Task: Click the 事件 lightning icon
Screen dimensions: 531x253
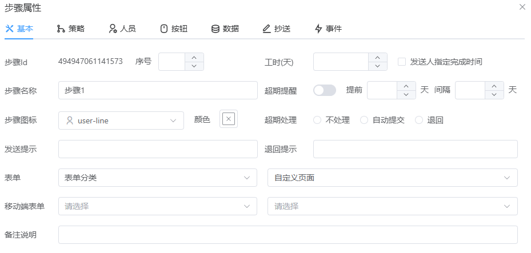Action: coord(318,29)
